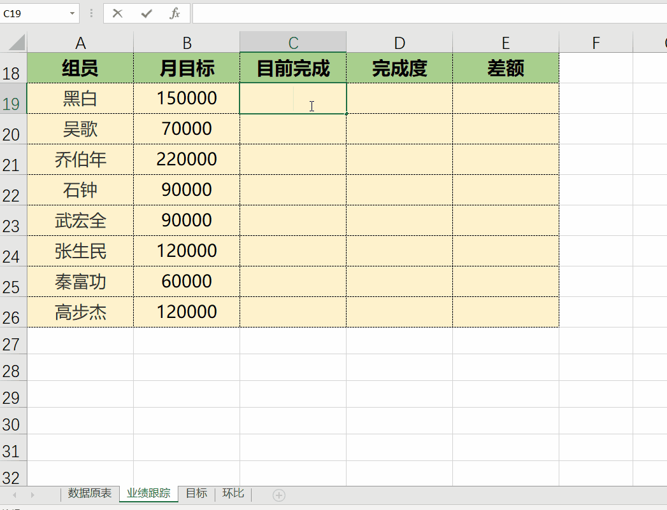Select 武宏全's 90000 target cell
Screen dimensions: 667x510
(187, 221)
